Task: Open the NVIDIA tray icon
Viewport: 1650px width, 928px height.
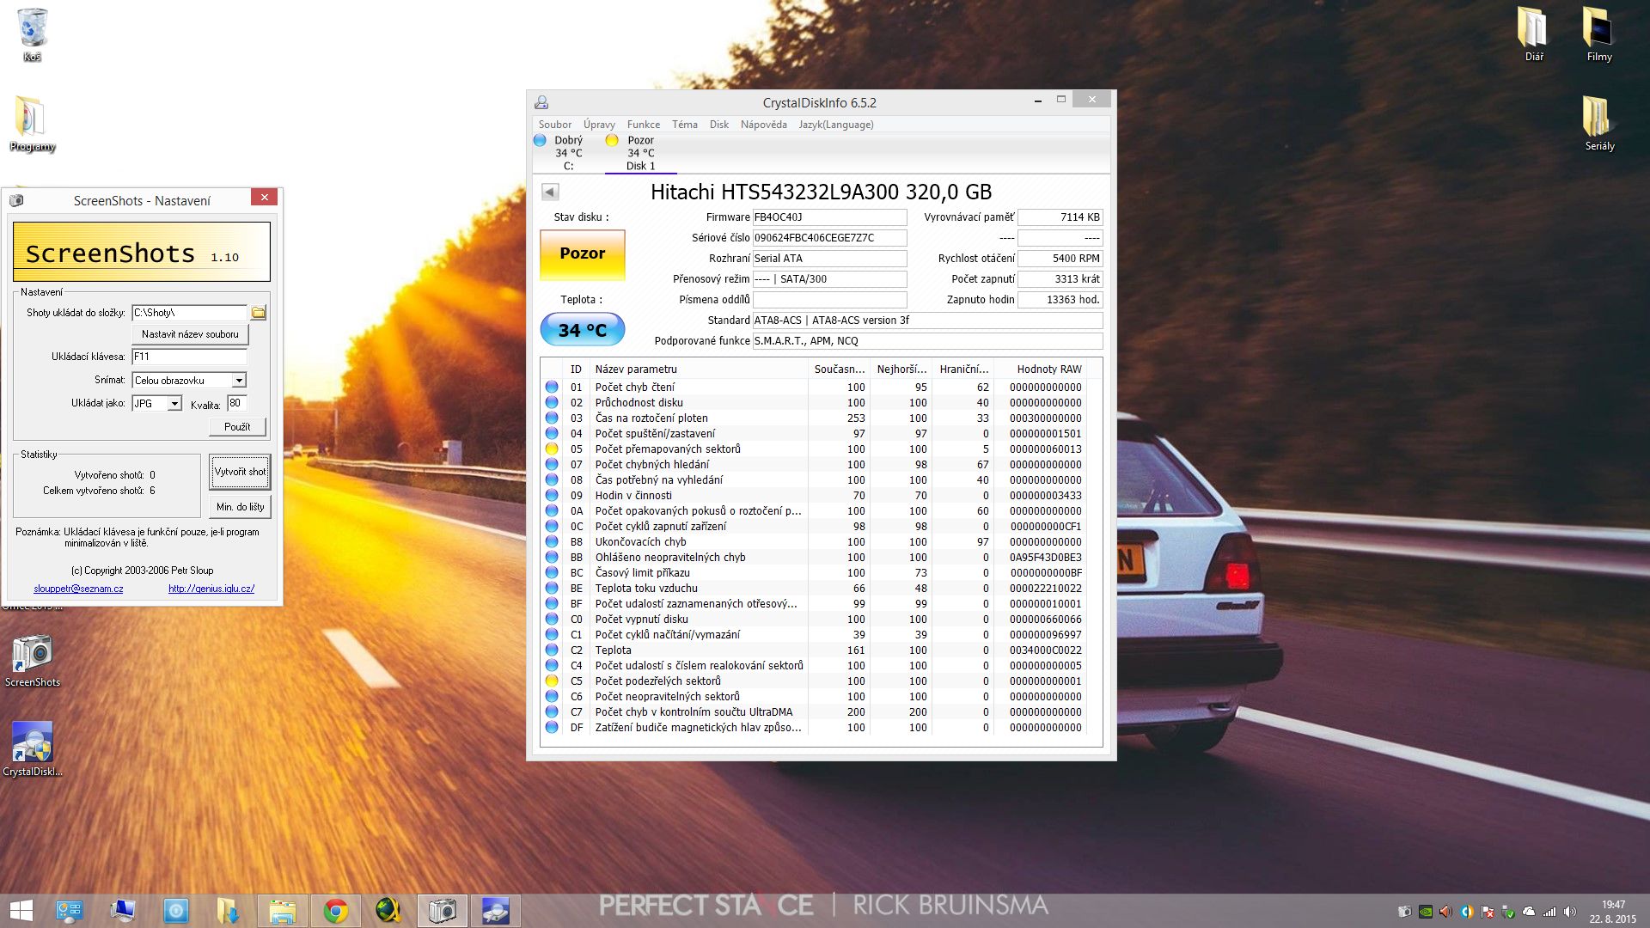Action: [x=1425, y=912]
